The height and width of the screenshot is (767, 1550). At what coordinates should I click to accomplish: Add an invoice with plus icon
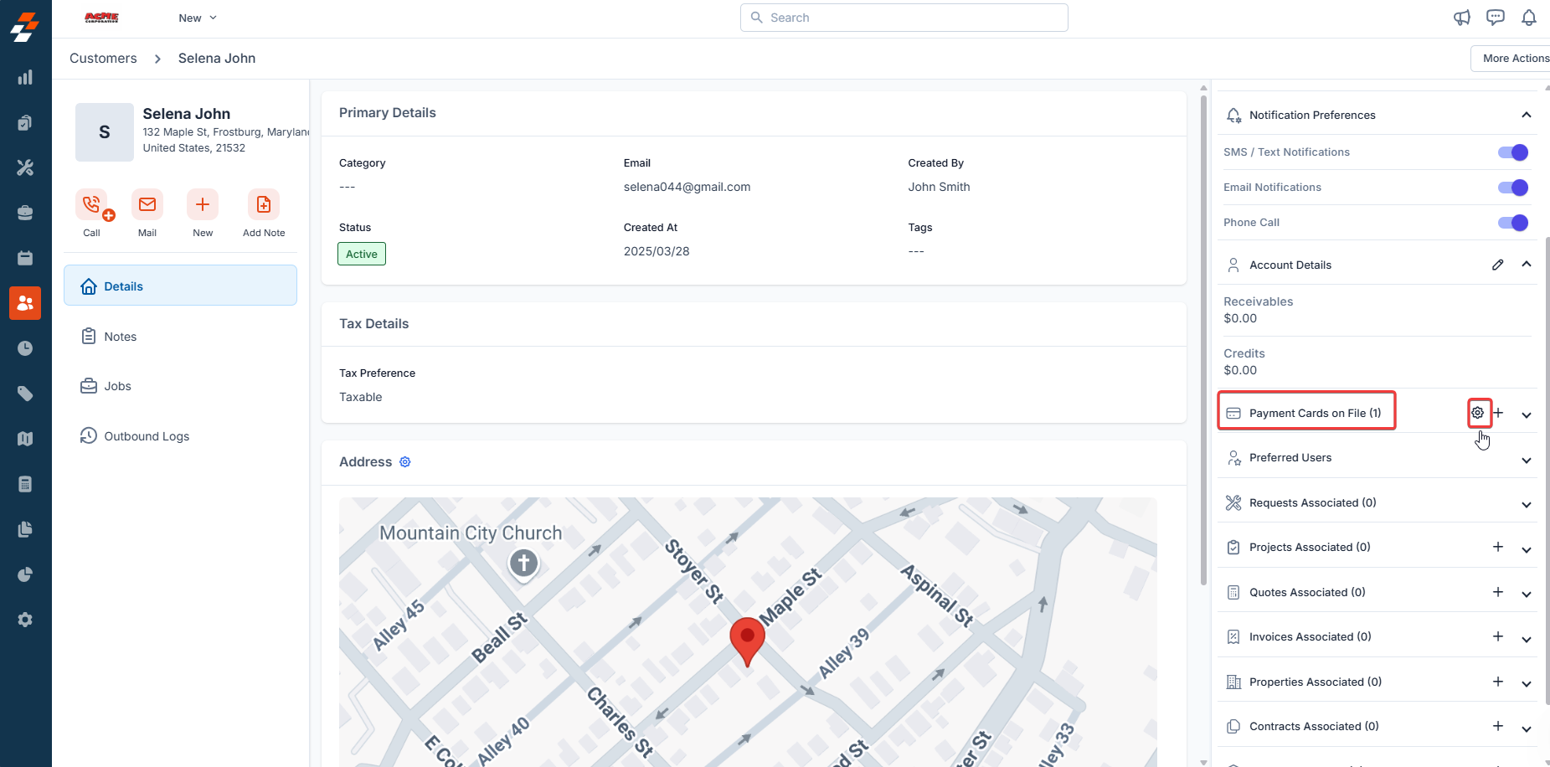click(x=1498, y=636)
